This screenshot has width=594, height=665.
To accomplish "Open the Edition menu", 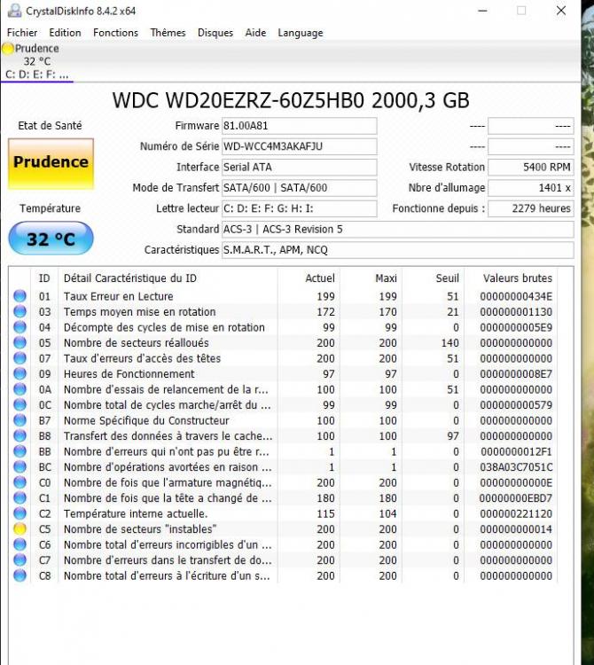I will pyautogui.click(x=65, y=33).
